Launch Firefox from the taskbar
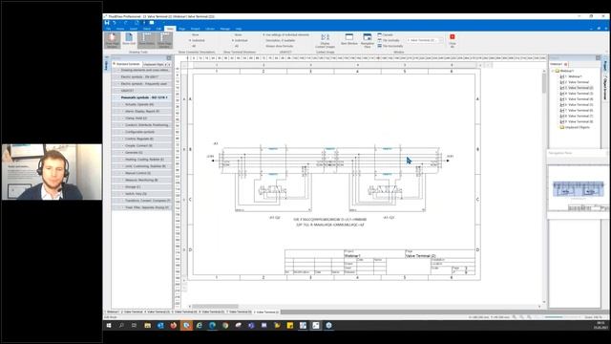The image size is (611, 344). click(174, 325)
